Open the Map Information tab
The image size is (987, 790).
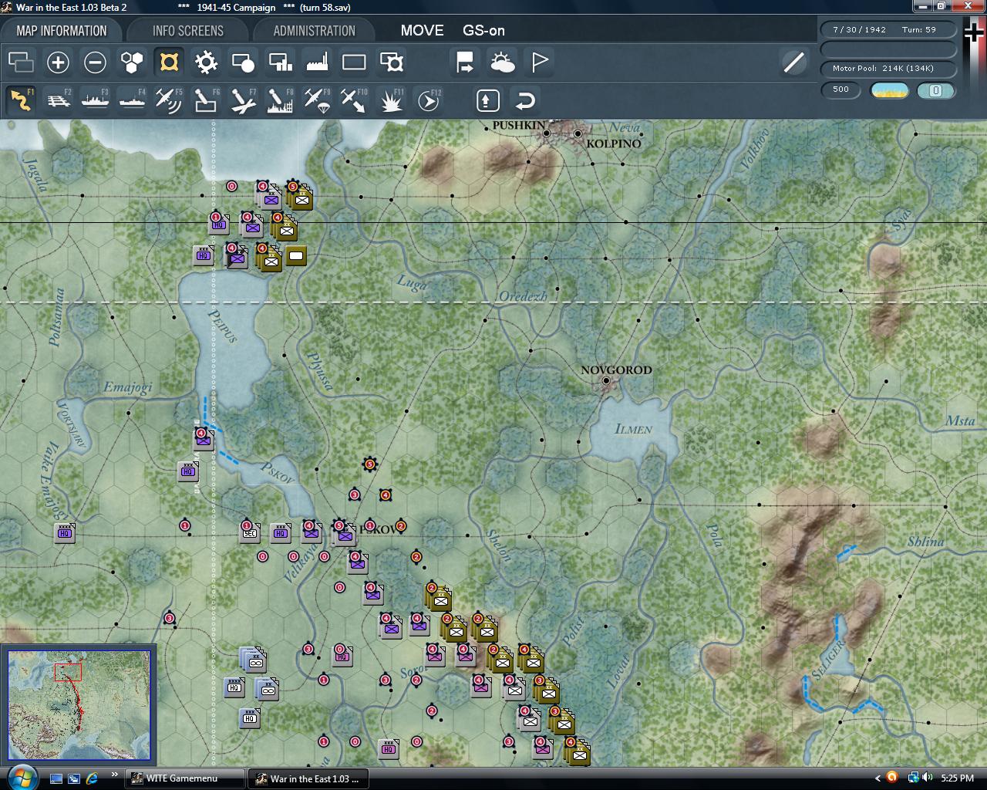(x=62, y=31)
